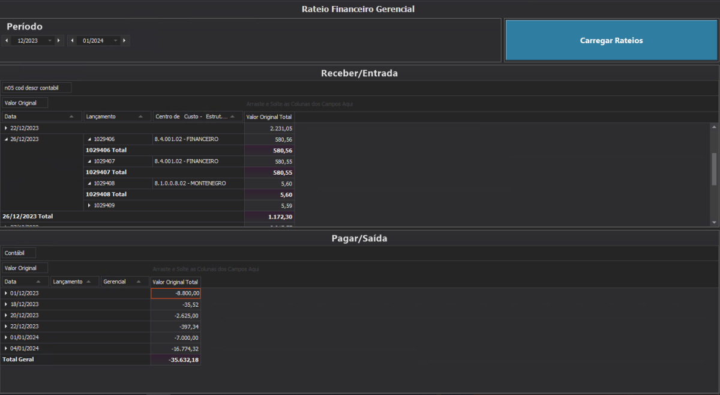Click the next-month arrow beside 01/2024

click(124, 40)
